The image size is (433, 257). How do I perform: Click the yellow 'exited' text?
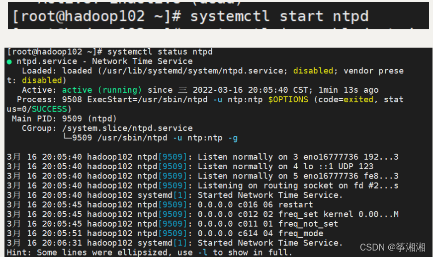click(358, 99)
